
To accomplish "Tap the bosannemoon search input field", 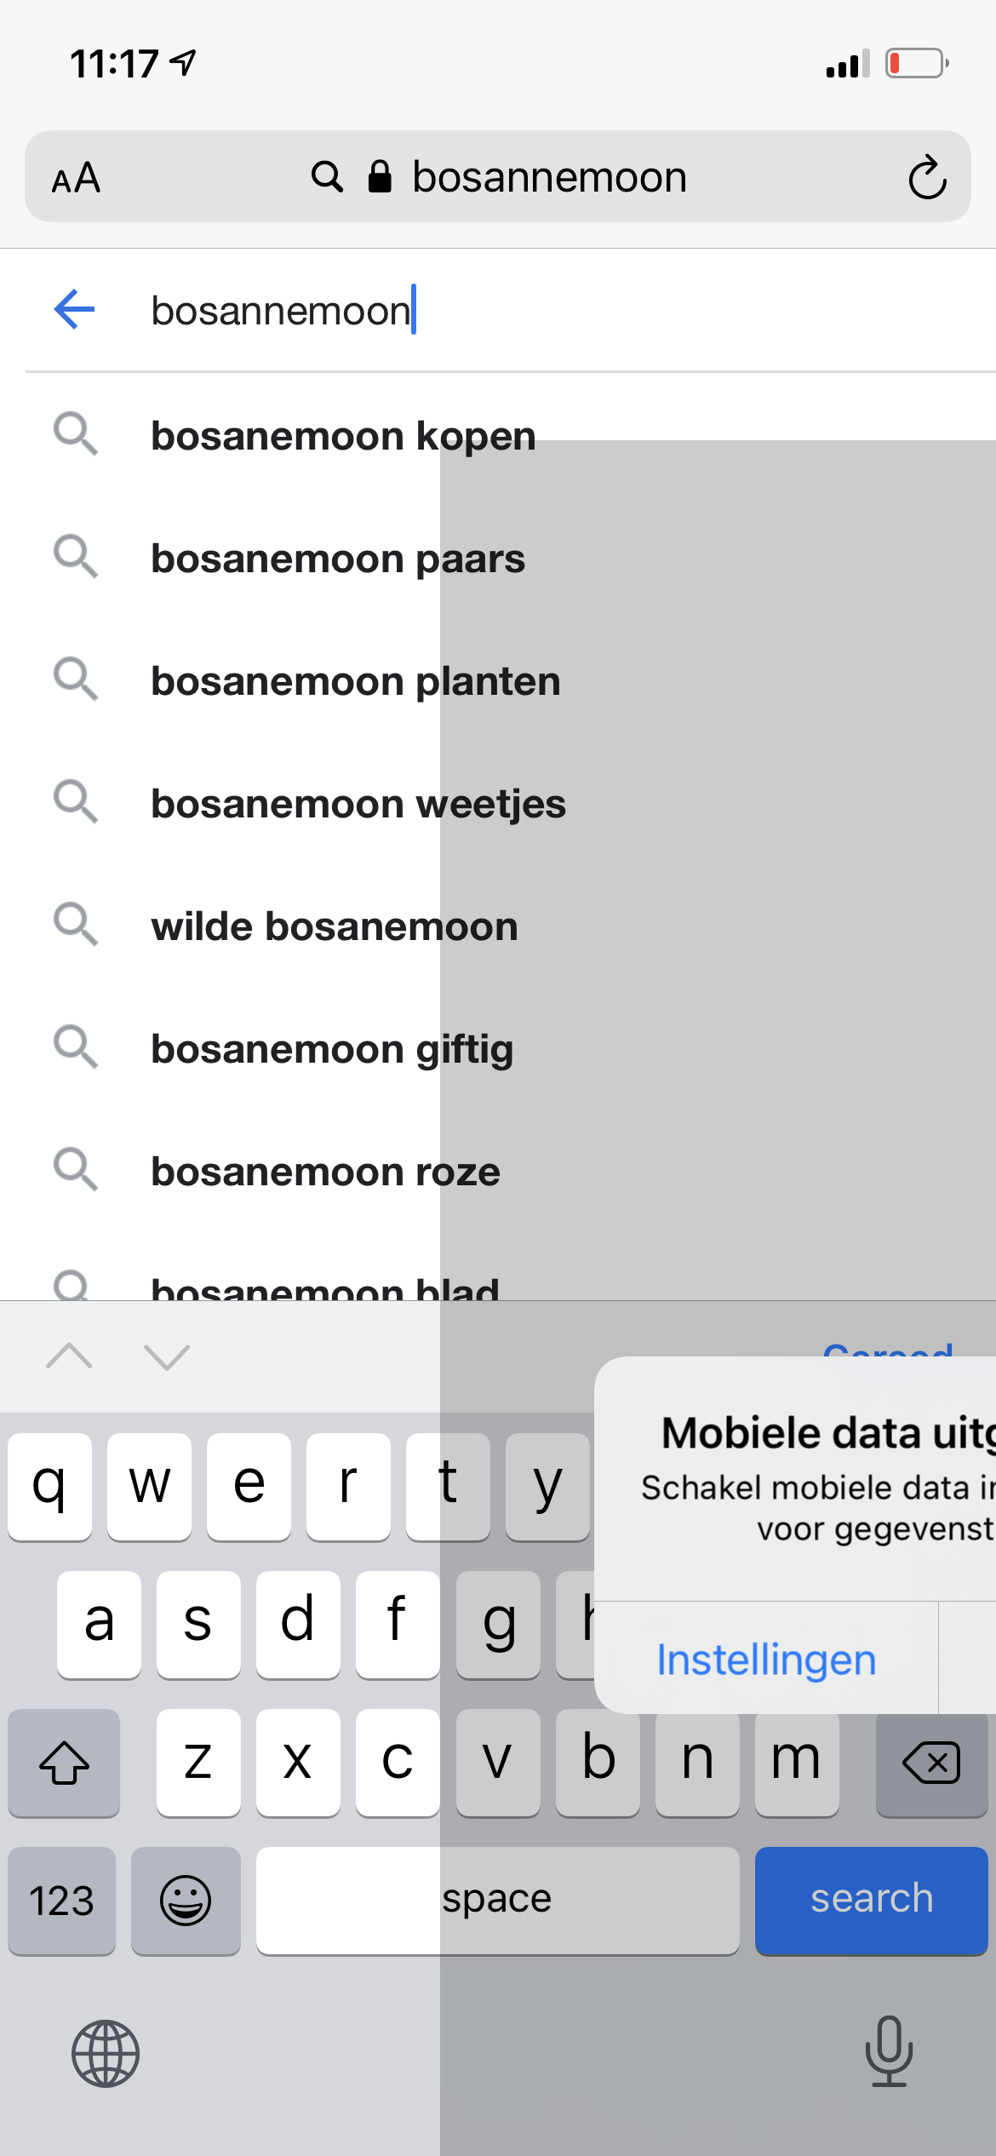I will [511, 311].
